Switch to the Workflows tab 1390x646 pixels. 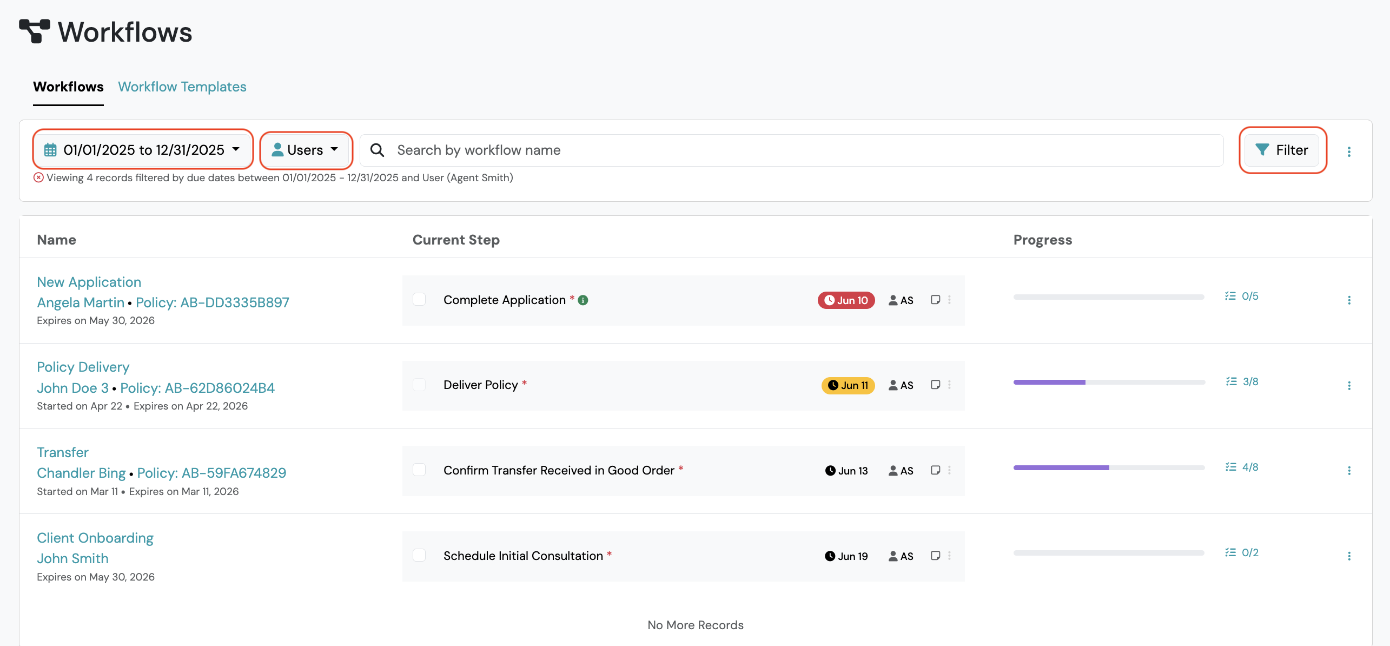[68, 87]
